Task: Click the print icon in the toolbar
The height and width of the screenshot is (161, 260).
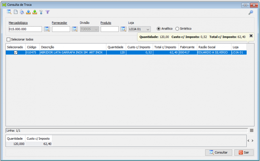Action: pos(22,12)
